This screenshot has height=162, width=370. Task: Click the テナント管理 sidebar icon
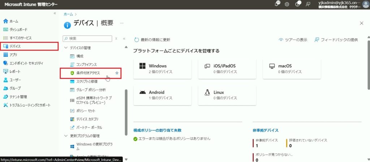click(6, 96)
